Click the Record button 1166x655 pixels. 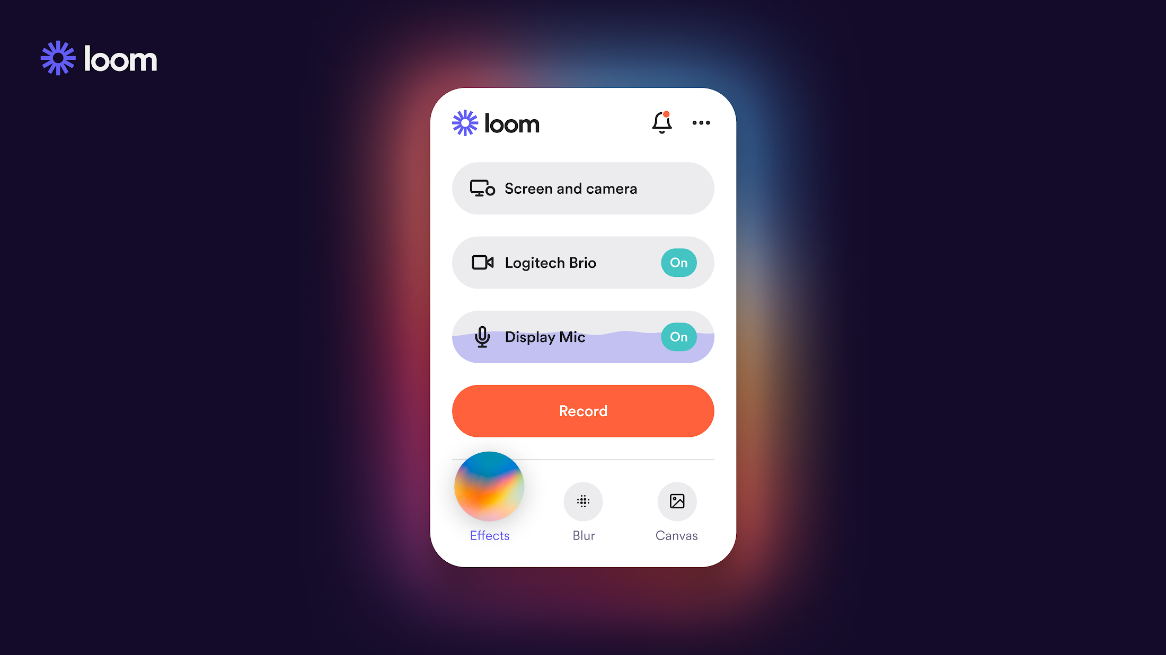582,411
